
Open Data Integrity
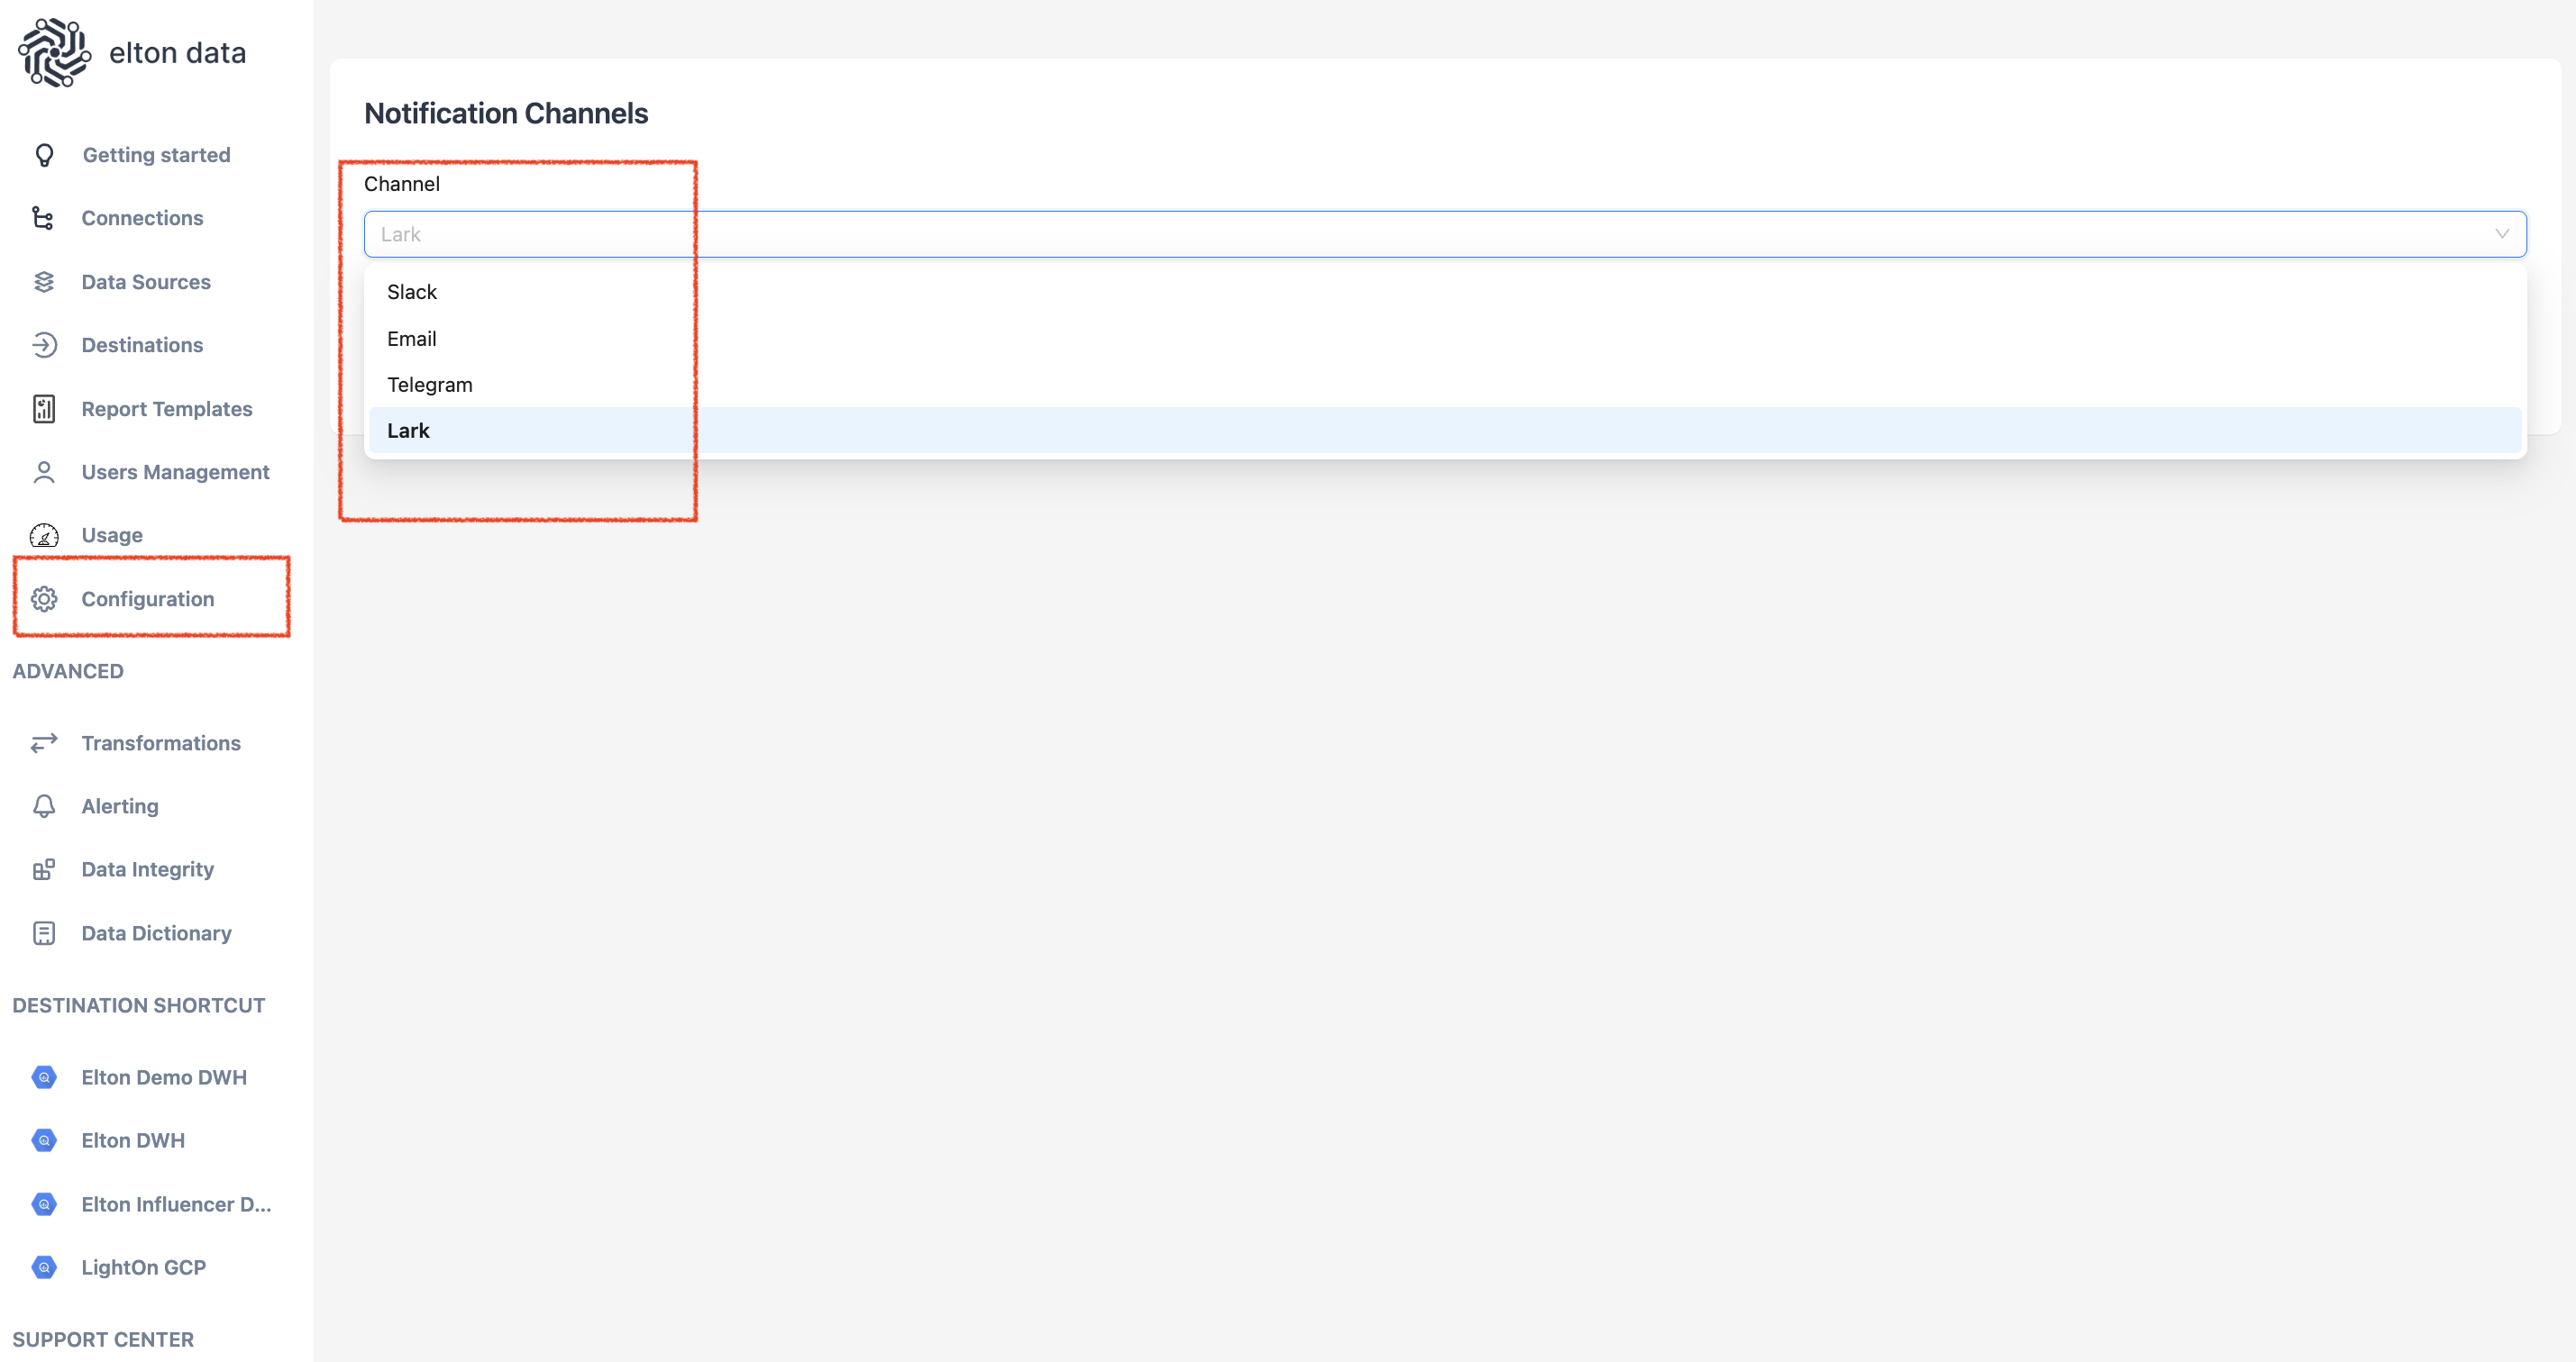148,869
